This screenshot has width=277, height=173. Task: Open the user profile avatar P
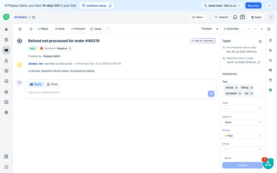(271, 17)
